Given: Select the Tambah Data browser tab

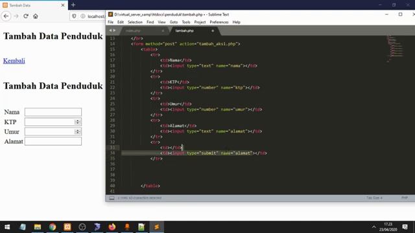Looking at the screenshot, I should tap(34, 5).
